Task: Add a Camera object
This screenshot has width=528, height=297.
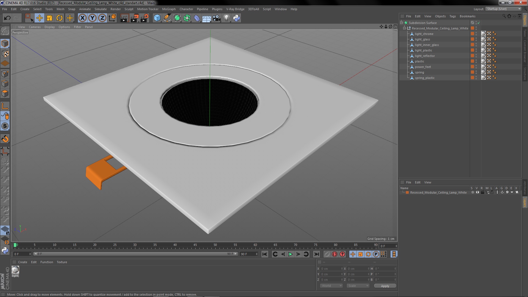Action: pos(216,18)
